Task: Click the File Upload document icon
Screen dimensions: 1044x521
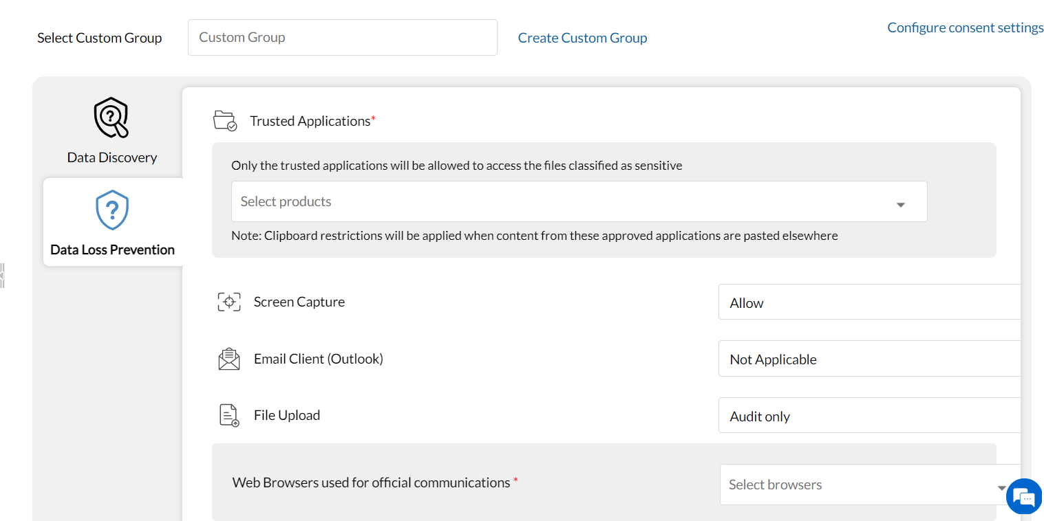Action: [x=229, y=415]
